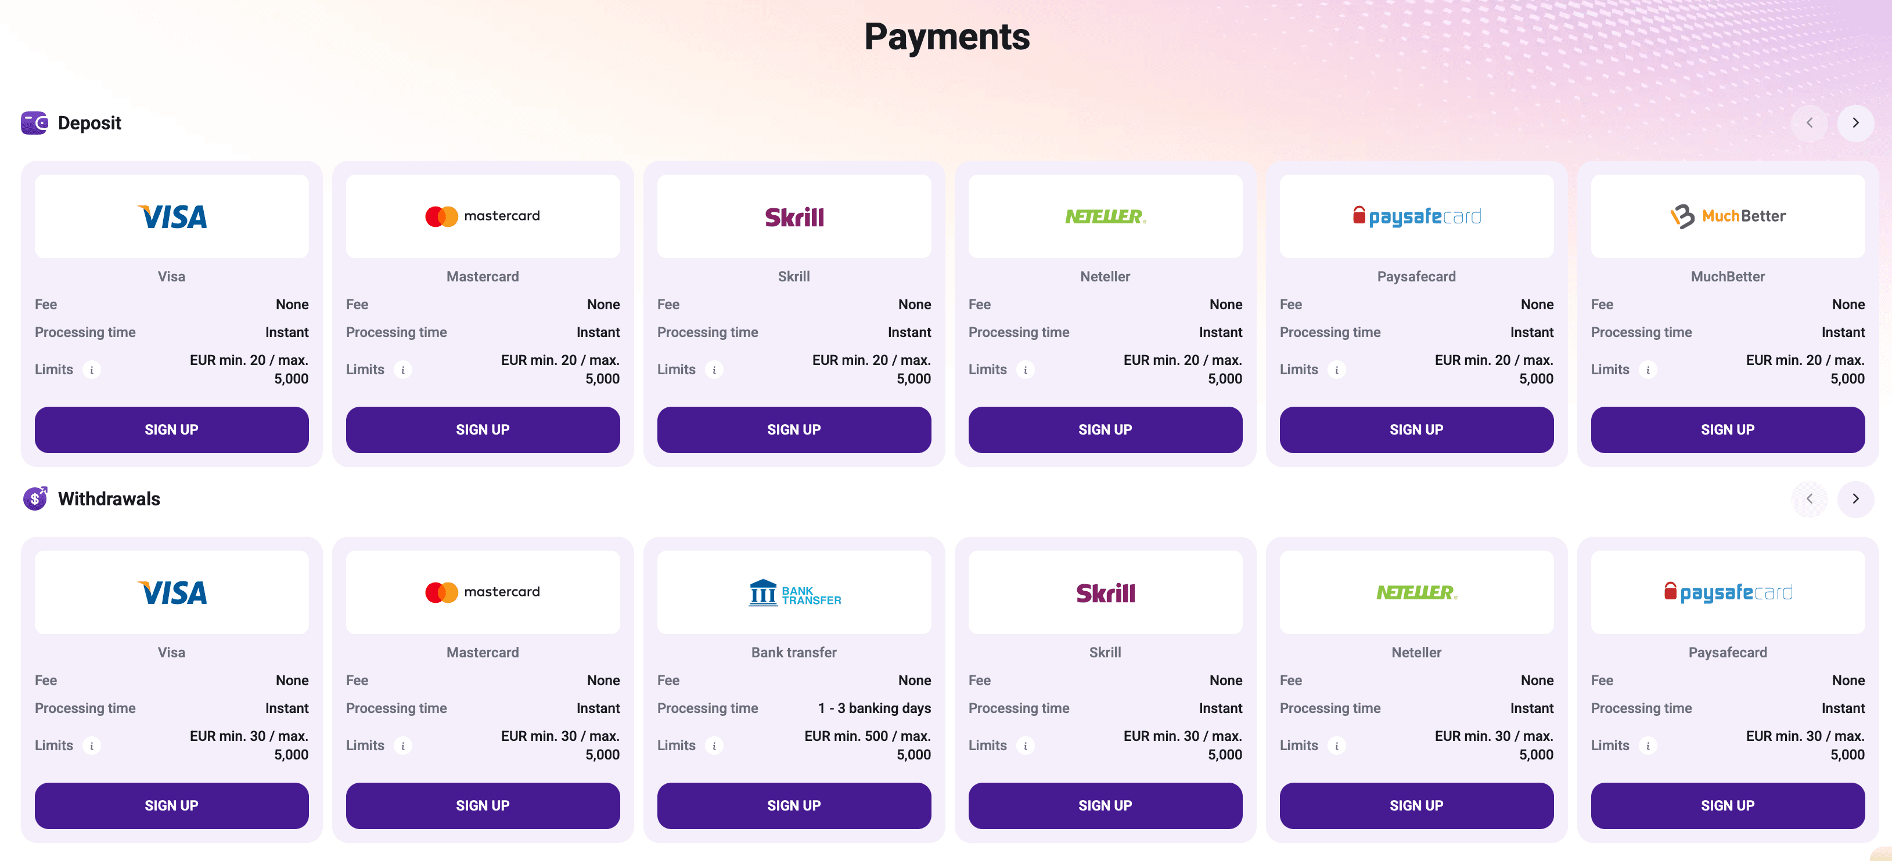
Task: Click the Visa logo in the Deposit section
Action: [171, 216]
